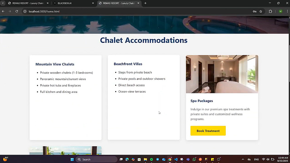
Task: Open Copilot from the taskbar
Action: (133, 159)
